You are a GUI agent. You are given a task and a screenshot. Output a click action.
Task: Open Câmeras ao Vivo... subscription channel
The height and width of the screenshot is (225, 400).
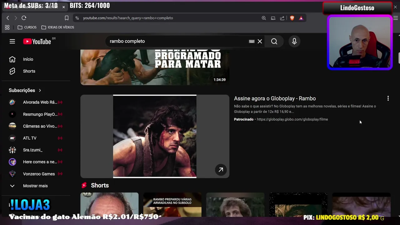tap(36, 126)
